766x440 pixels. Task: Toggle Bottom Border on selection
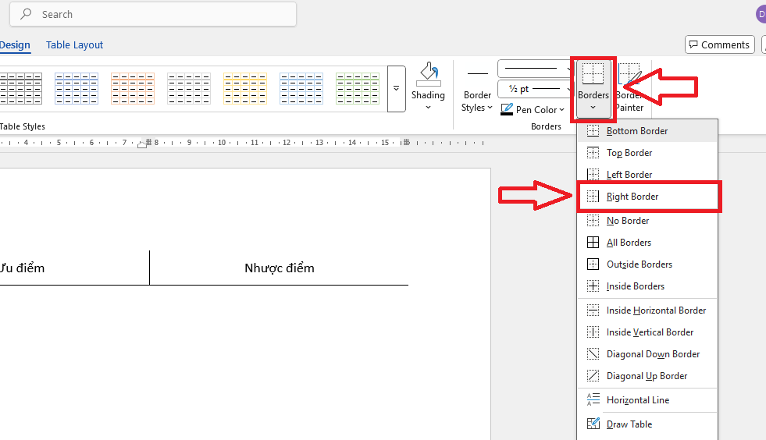tap(637, 131)
